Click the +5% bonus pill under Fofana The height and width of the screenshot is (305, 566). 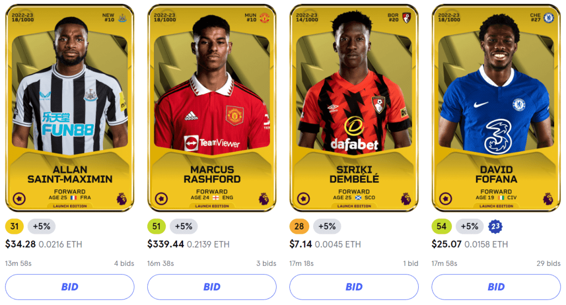pos(470,226)
